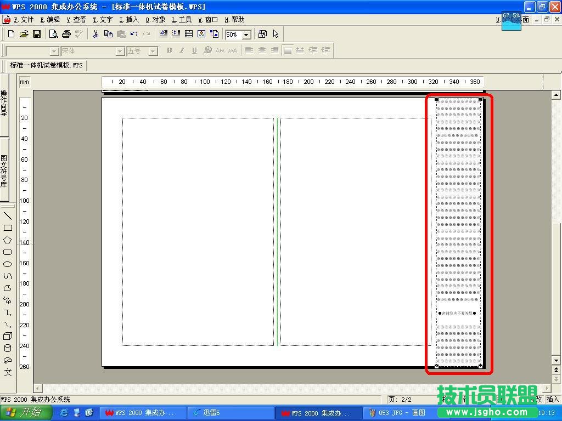Toggle the 图文符号库 side panel

point(4,170)
